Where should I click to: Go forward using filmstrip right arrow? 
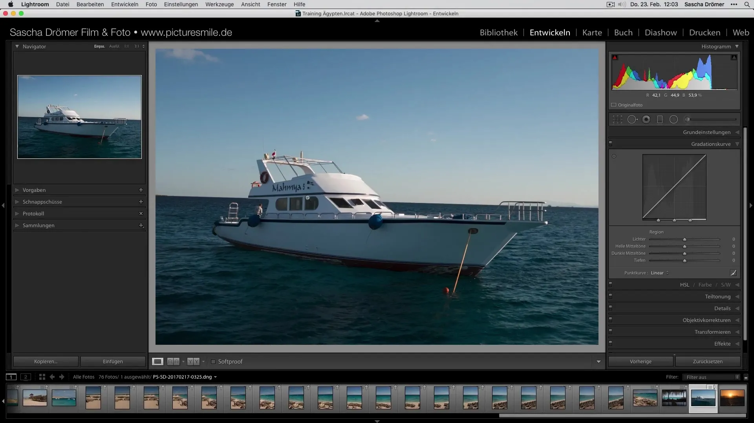click(62, 377)
